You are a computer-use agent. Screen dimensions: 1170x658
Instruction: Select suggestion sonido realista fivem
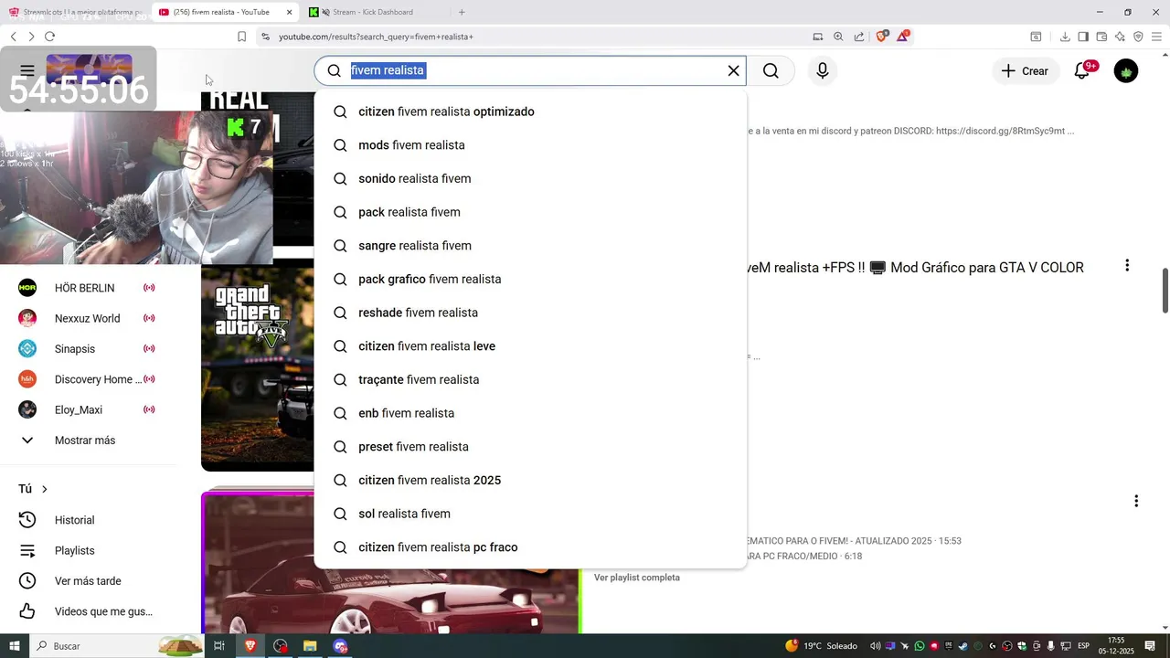pyautogui.click(x=530, y=178)
